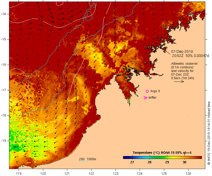212x176 pixels.
Task: Click the 'drifter' legend label
Action: point(152,98)
